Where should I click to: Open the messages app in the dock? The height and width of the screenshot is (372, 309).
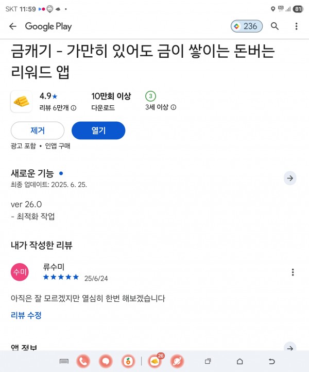point(106,361)
